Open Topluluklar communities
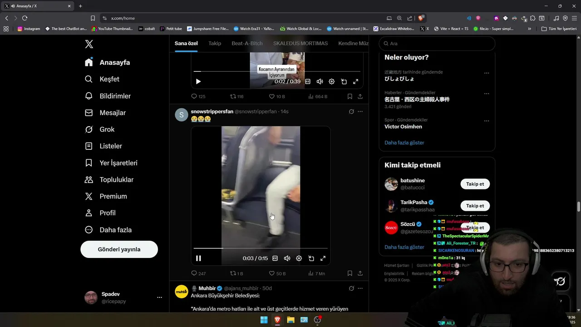Screen dimensions: 581x327 click(109, 179)
